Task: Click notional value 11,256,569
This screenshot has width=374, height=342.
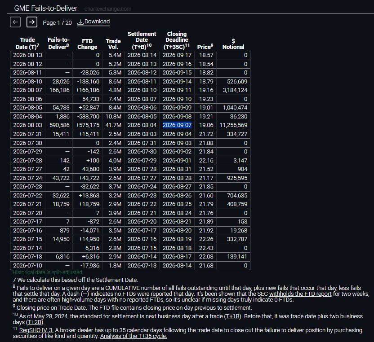Action: (x=233, y=125)
